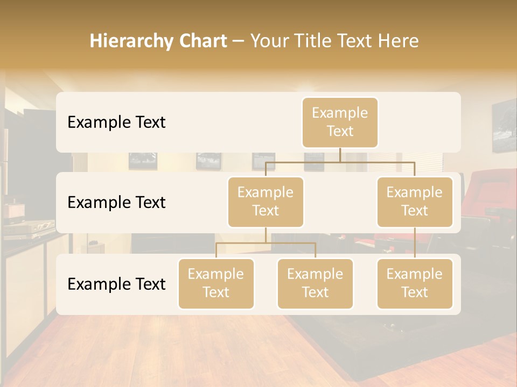Click the vertical connector between right-side boxes
This screenshot has height=387, width=517.
click(415, 243)
